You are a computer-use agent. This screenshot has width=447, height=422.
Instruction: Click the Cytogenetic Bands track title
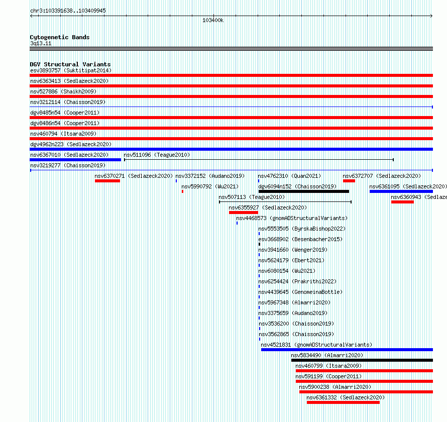tap(60, 37)
